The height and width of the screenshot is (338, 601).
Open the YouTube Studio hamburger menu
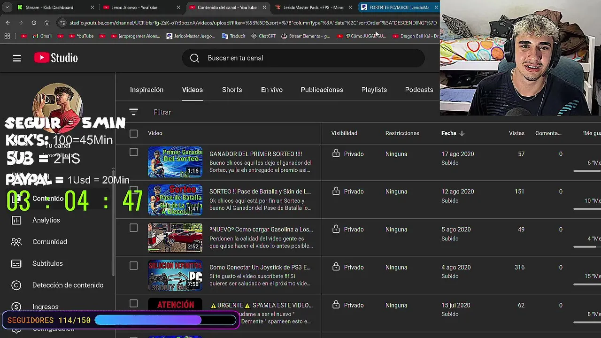17,58
